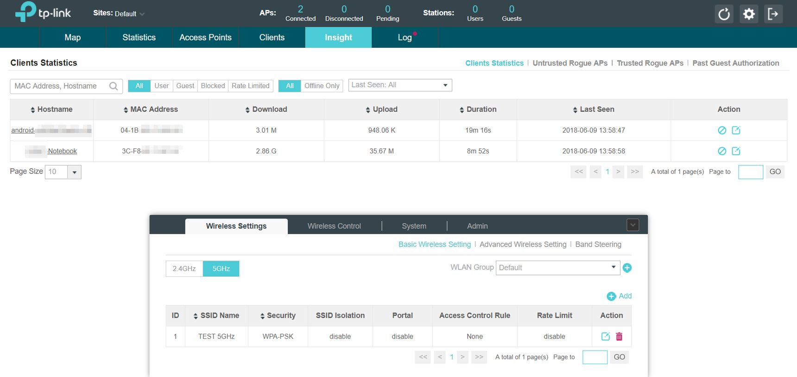The width and height of the screenshot is (797, 377).
Task: Open the WLAN Group Default dropdown
Action: [x=558, y=268]
